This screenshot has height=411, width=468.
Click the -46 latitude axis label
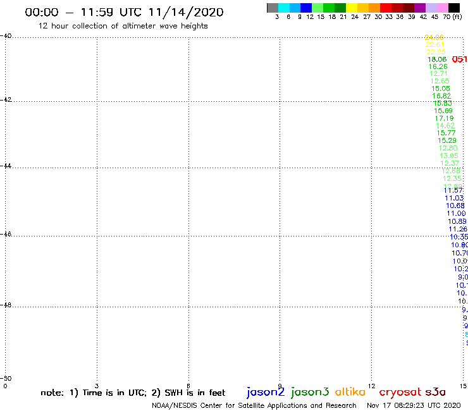pyautogui.click(x=6, y=234)
